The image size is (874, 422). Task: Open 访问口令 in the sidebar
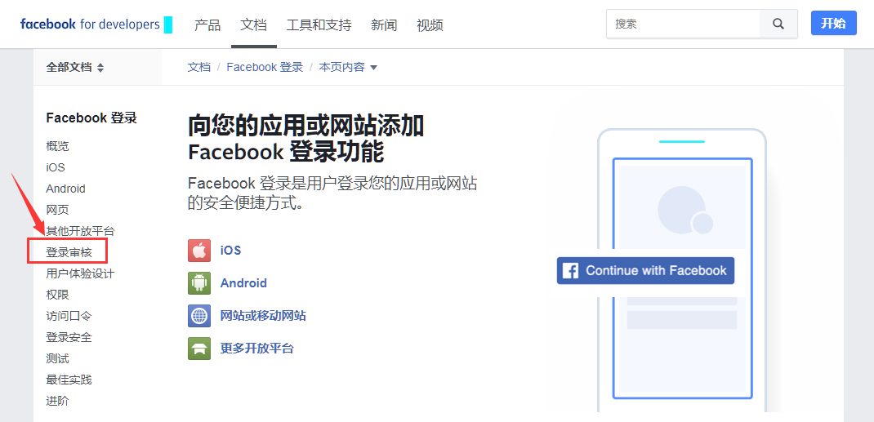[69, 316]
